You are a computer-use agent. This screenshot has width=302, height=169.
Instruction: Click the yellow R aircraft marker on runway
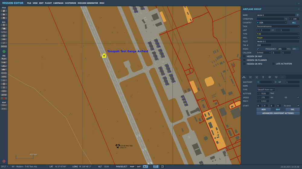click(104, 56)
